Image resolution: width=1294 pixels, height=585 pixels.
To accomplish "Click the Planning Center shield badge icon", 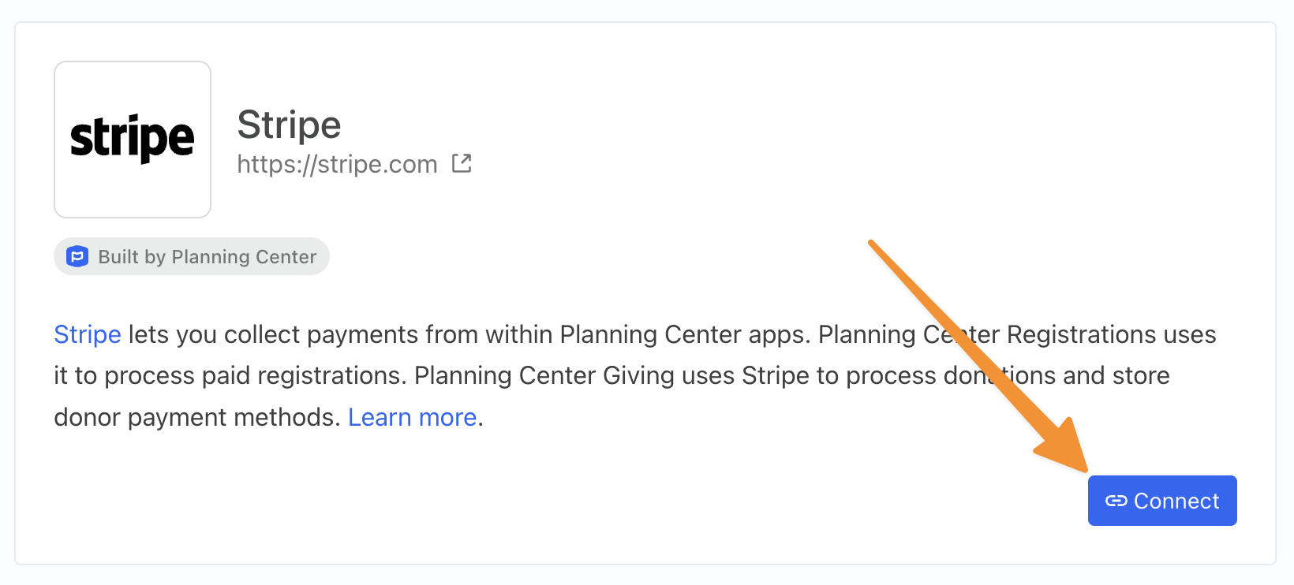I will coord(77,256).
